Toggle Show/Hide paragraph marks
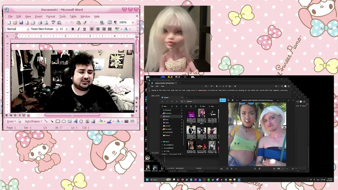 [115, 23]
